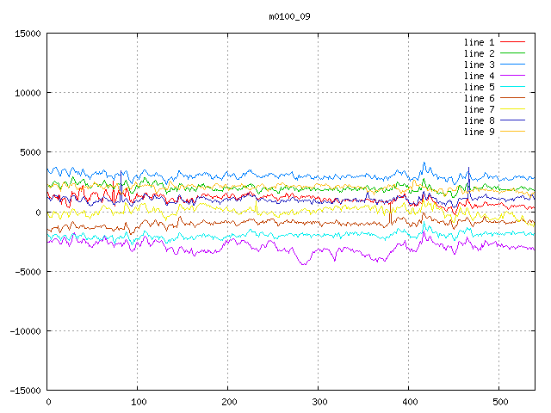Pick the purple line 4 legend swatch
551x413 pixels.
pos(513,76)
